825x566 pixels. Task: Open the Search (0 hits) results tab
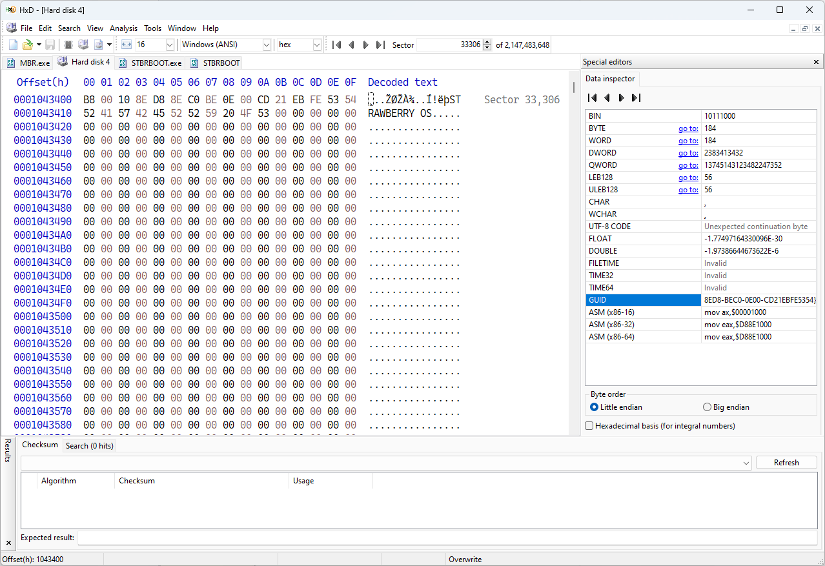pos(89,446)
